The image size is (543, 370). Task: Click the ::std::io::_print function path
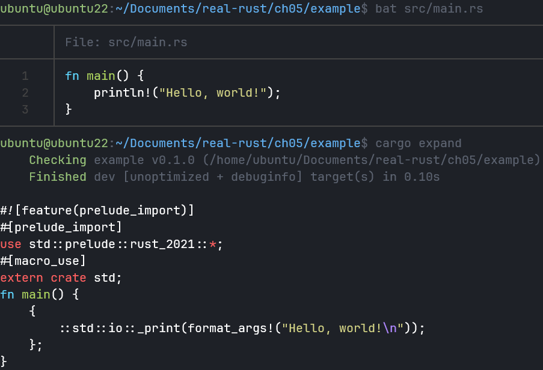coord(122,329)
